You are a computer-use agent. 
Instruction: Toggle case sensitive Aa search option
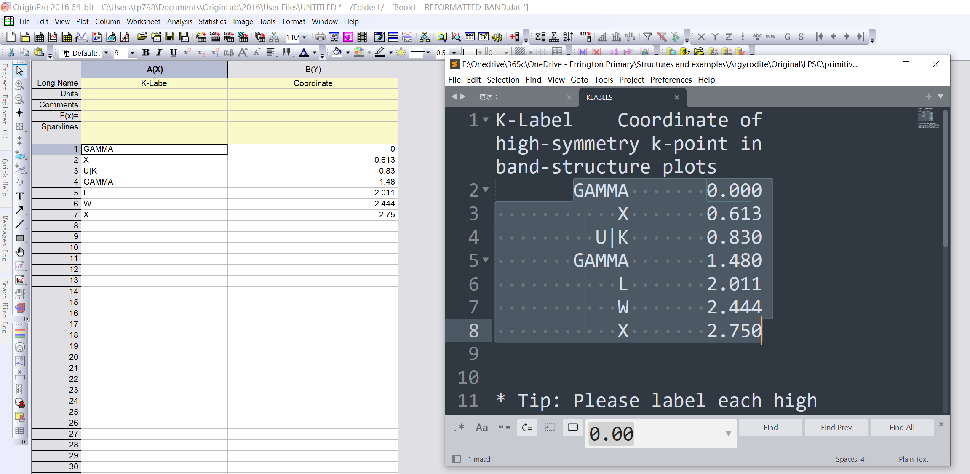(481, 428)
